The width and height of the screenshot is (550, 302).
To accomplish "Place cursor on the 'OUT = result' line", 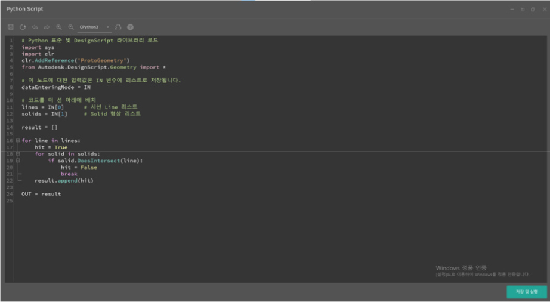I will coord(41,194).
